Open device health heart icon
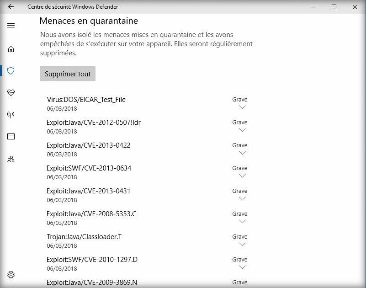This screenshot has height=288, width=366. point(11,93)
